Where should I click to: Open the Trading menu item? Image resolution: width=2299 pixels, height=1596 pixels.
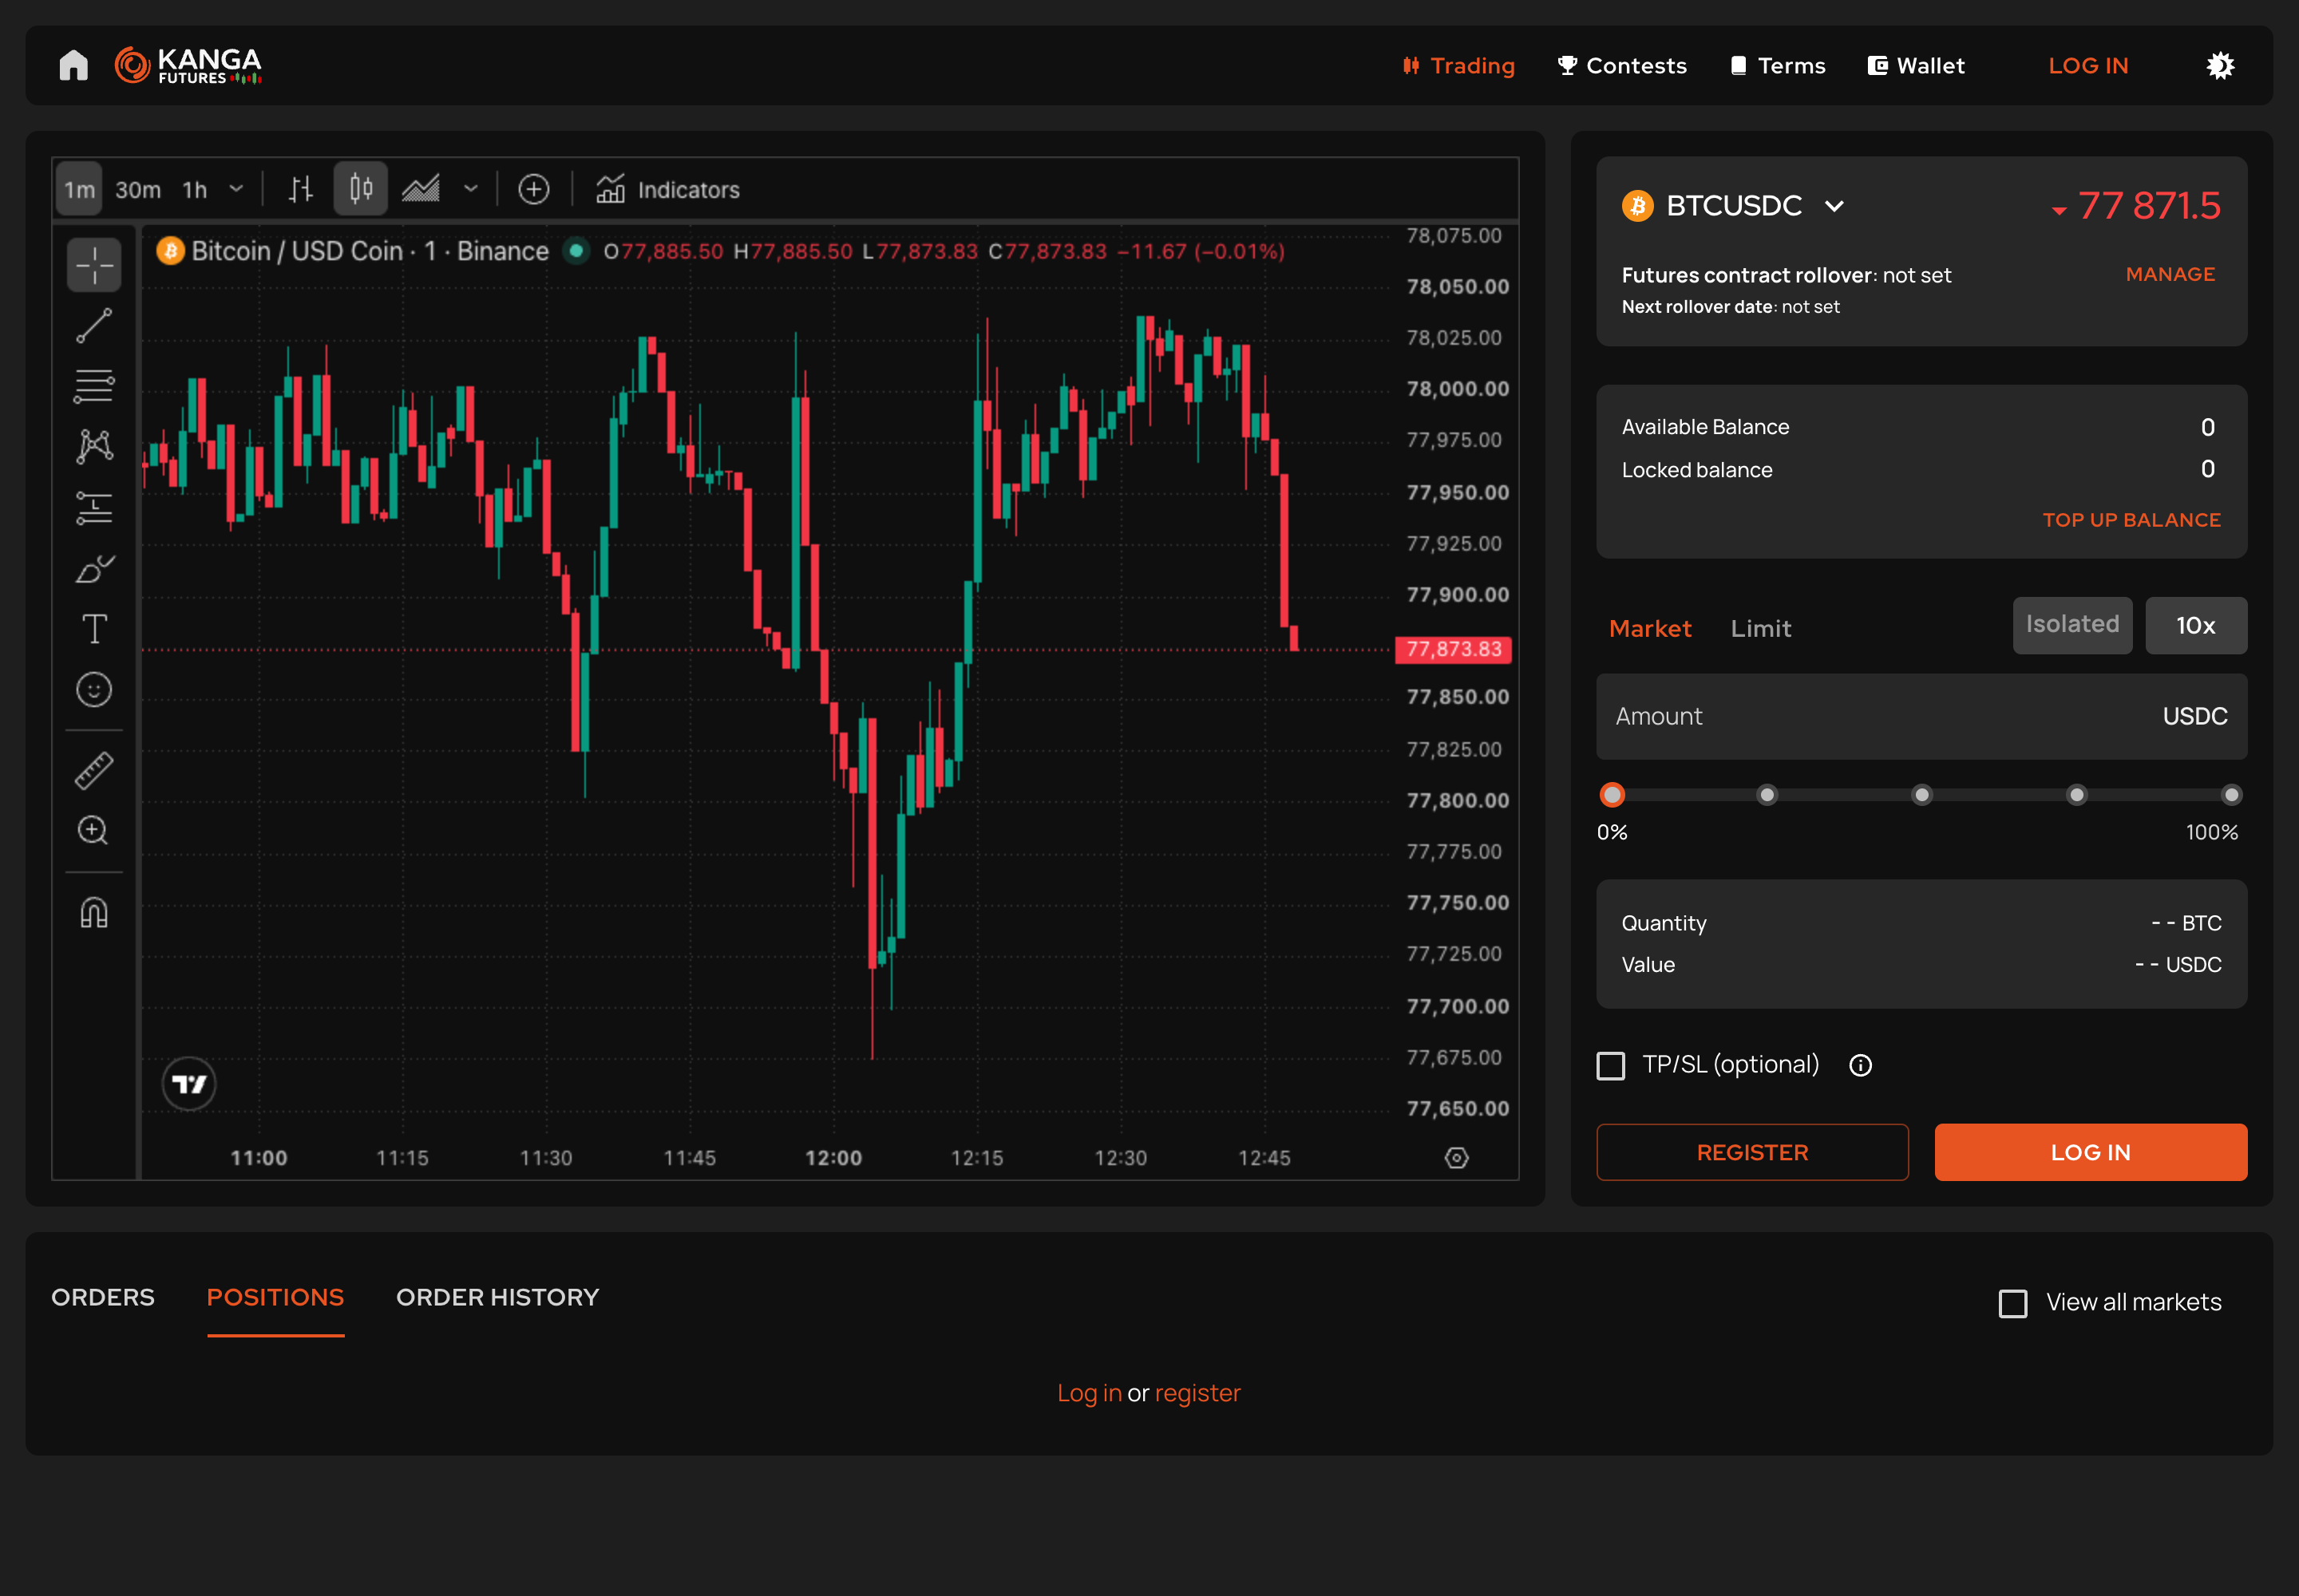click(1458, 65)
